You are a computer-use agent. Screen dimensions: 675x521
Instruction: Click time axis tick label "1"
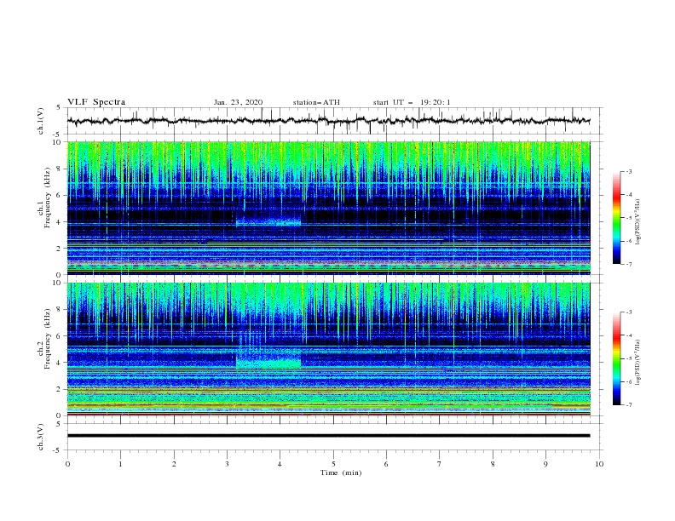(x=121, y=464)
